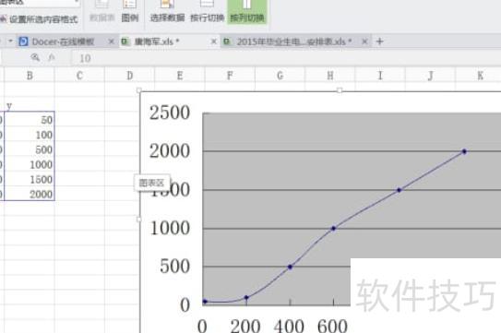Click y-axis label 2500
The image size is (501, 333).
(x=170, y=113)
